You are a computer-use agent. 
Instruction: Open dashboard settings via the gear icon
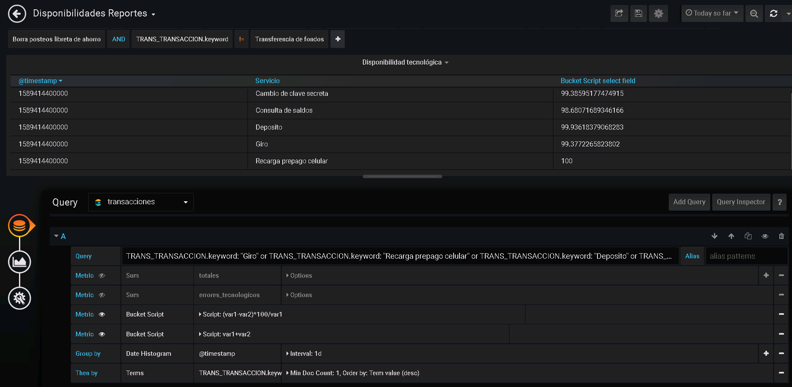(658, 13)
